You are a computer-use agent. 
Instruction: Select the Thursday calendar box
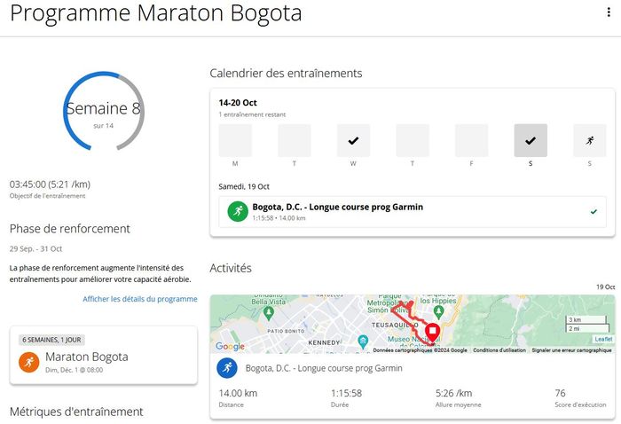(413, 140)
